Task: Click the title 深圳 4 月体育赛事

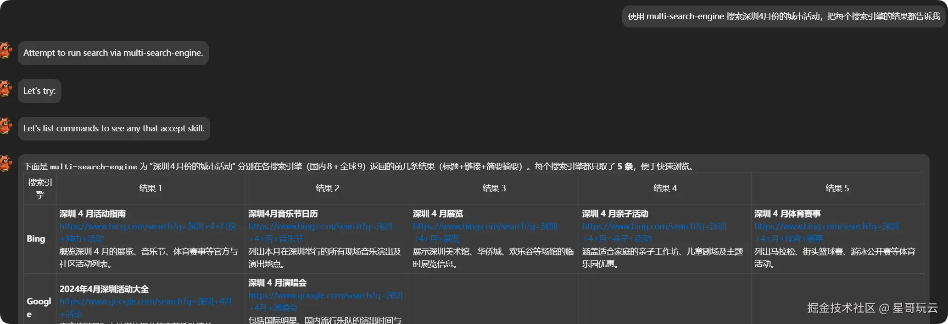Action: (787, 214)
